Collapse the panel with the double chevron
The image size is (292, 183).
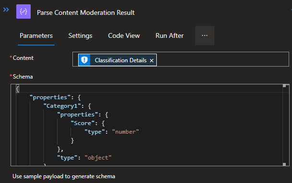[x=6, y=10]
